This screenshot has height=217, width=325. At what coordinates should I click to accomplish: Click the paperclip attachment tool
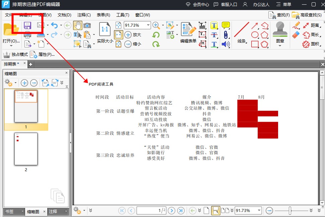point(226,35)
